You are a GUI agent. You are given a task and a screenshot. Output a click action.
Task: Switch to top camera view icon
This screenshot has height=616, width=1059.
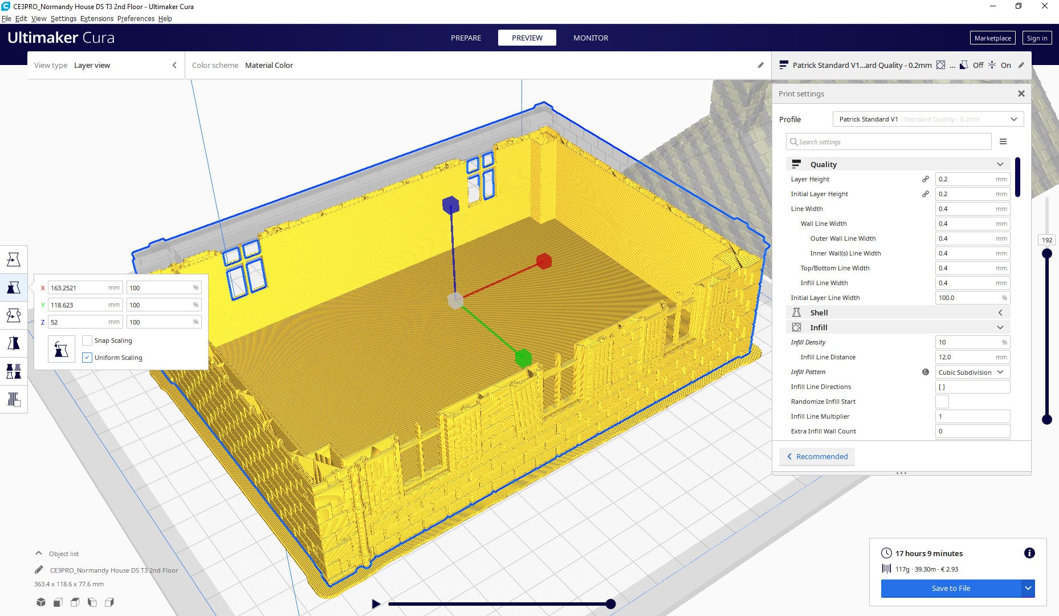(x=75, y=602)
